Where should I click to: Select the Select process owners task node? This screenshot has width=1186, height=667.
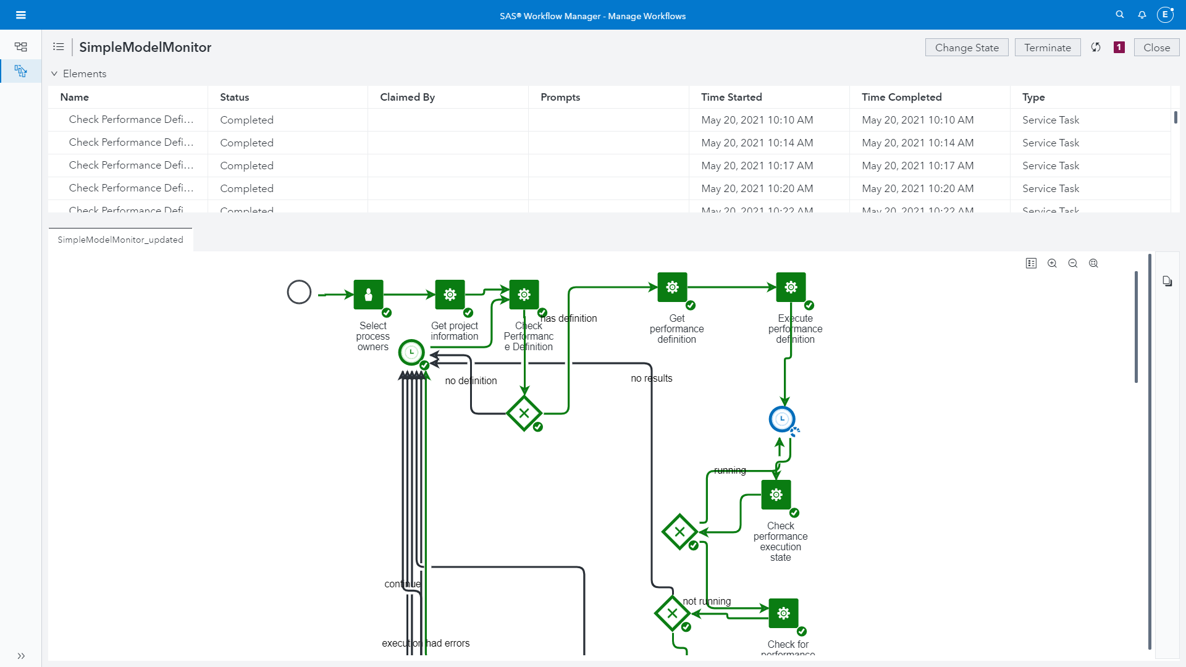coord(369,295)
